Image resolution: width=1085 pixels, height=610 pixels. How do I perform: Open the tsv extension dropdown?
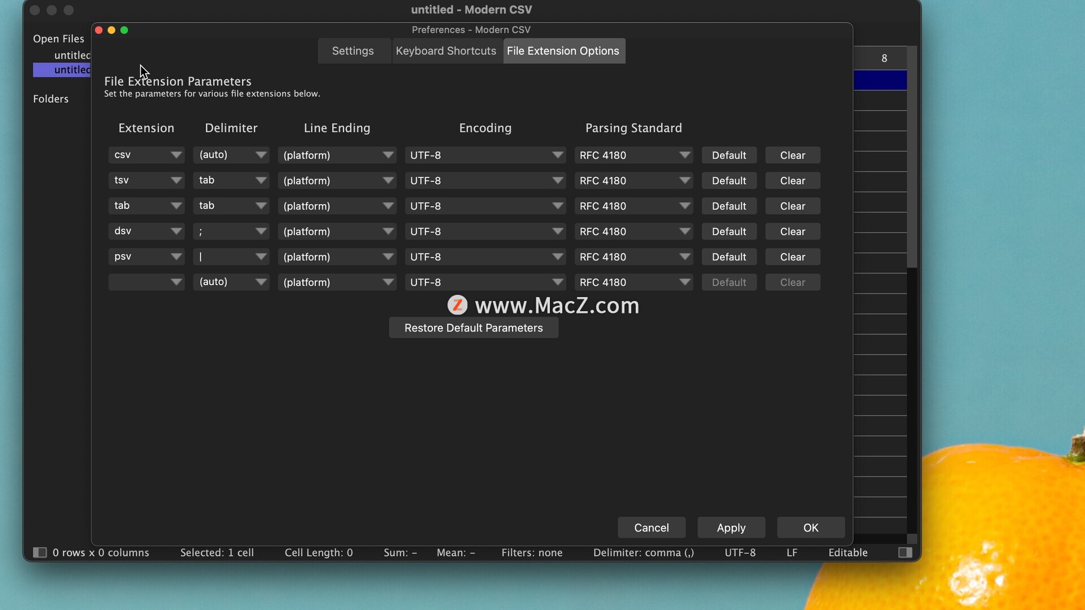[x=146, y=180]
